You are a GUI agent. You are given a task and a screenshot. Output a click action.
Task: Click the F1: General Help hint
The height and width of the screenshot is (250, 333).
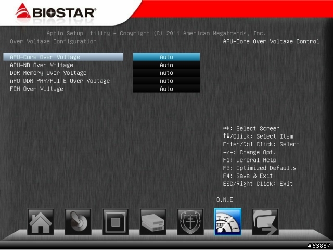pyautogui.click(x=250, y=160)
